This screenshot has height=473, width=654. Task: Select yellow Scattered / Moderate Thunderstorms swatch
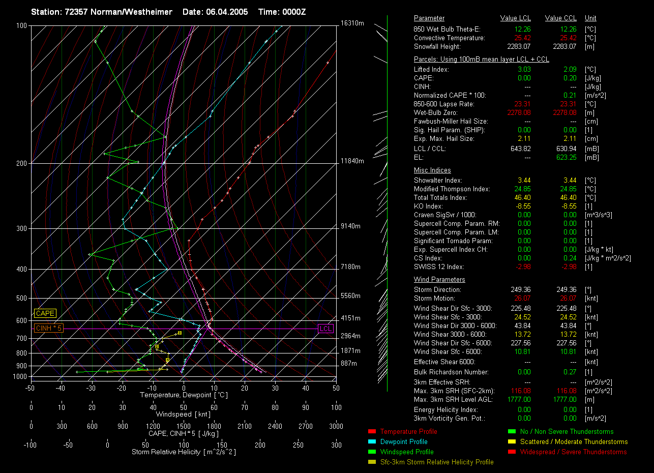(x=511, y=442)
